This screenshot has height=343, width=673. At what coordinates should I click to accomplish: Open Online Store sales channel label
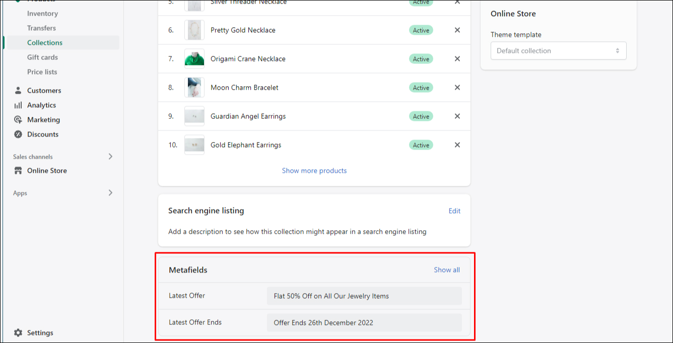click(47, 171)
